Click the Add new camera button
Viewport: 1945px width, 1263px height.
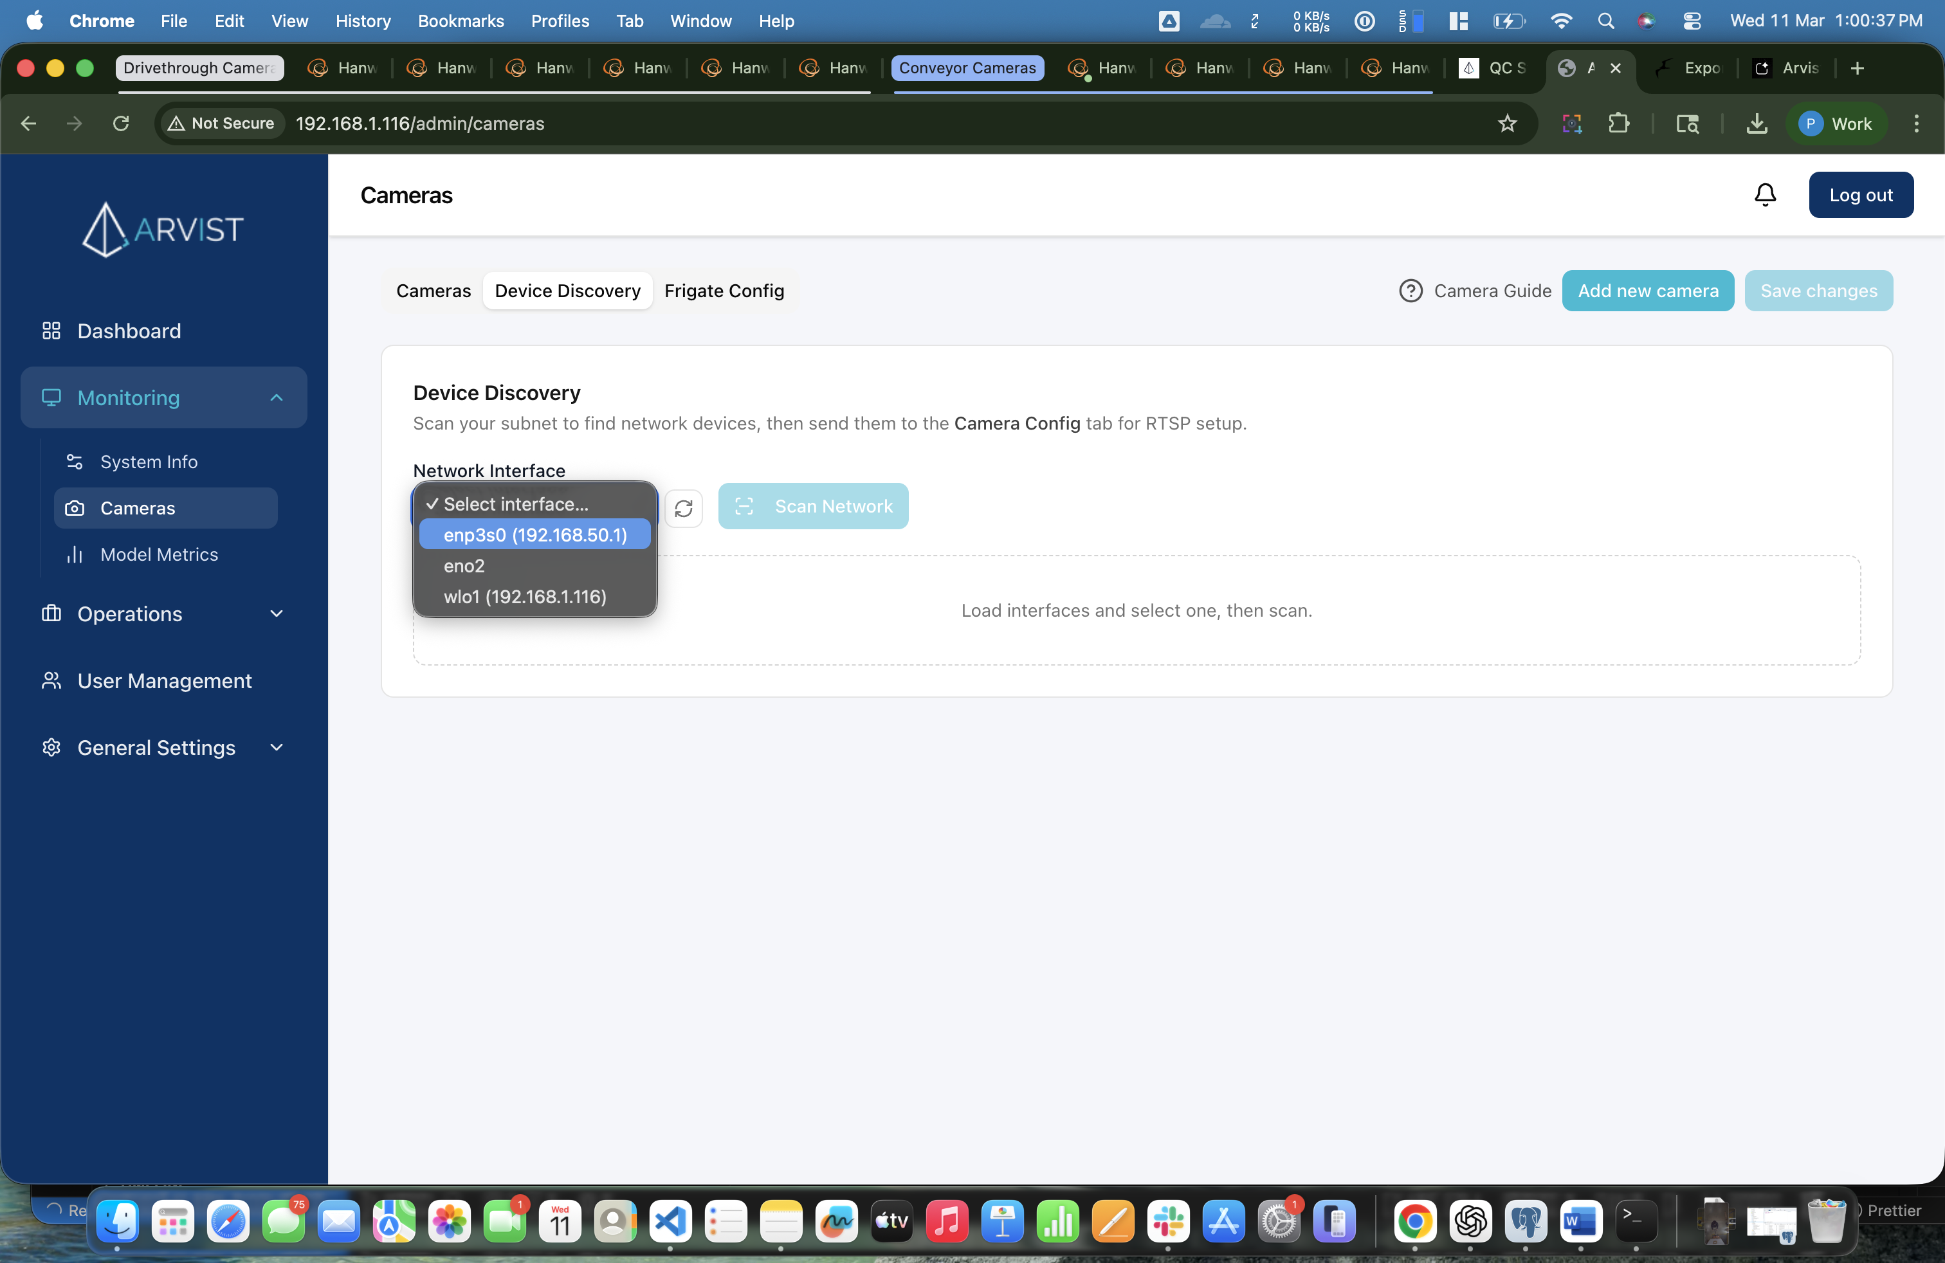[x=1647, y=291]
